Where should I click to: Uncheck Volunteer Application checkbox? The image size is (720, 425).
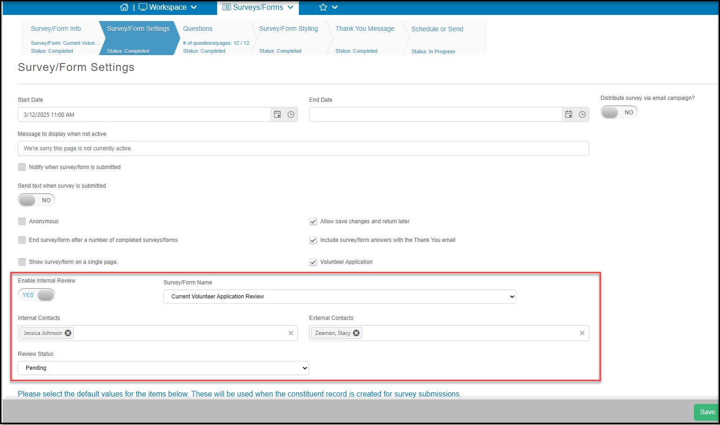pos(313,262)
